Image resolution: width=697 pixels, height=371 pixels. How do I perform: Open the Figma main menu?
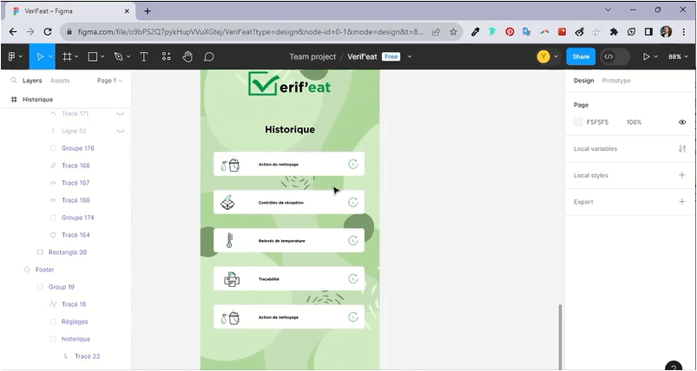coord(12,56)
